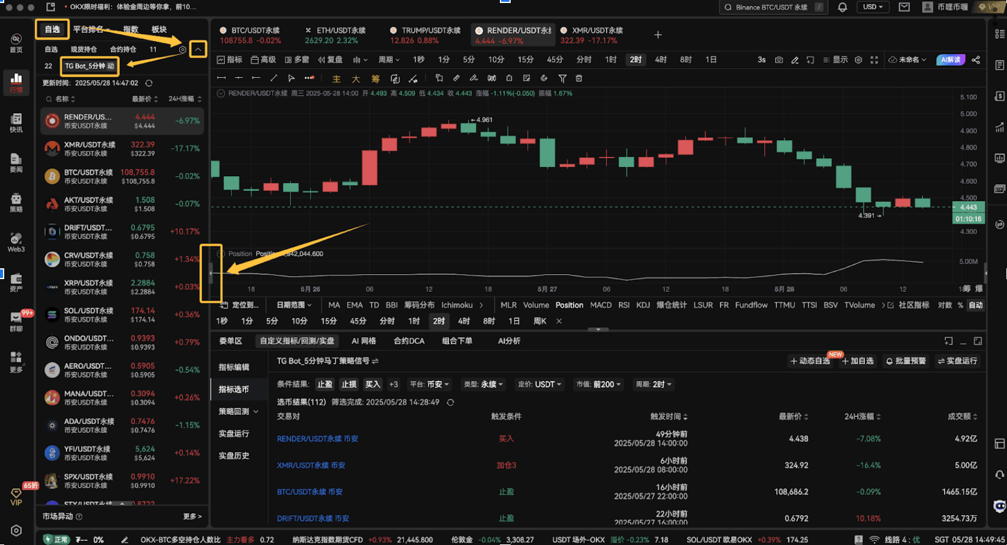Image resolution: width=1007 pixels, height=545 pixels.
Task: Open watchlist settings icon beside group count
Action: pyautogui.click(x=183, y=50)
